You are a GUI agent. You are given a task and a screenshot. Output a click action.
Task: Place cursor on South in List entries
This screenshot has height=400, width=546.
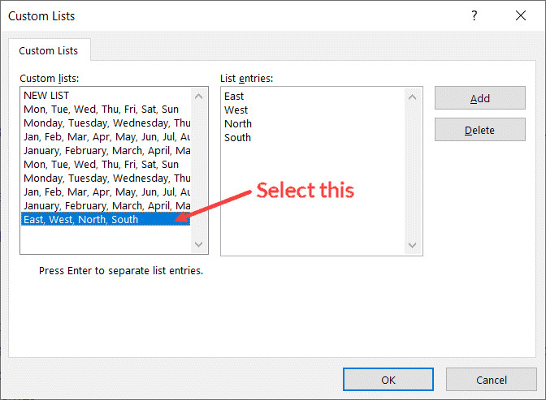pyautogui.click(x=237, y=138)
